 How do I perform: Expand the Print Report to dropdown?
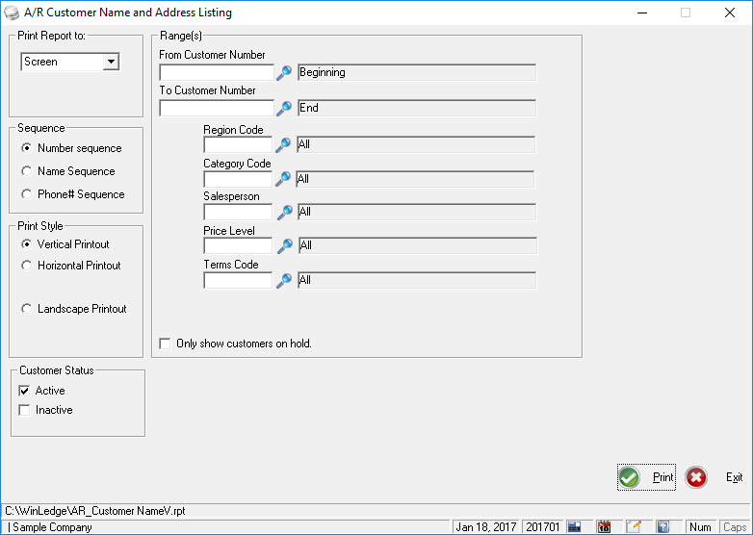click(111, 62)
